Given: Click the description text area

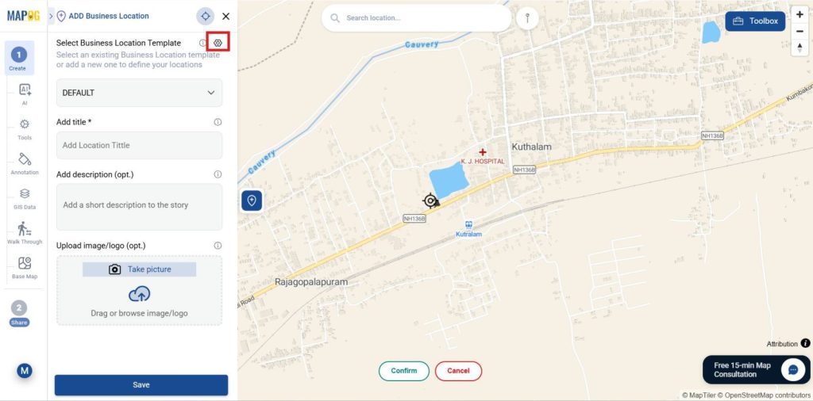Looking at the screenshot, I should [x=140, y=207].
